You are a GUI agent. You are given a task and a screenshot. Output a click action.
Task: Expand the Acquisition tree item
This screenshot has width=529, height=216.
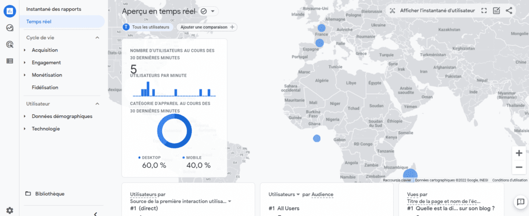(x=25, y=50)
